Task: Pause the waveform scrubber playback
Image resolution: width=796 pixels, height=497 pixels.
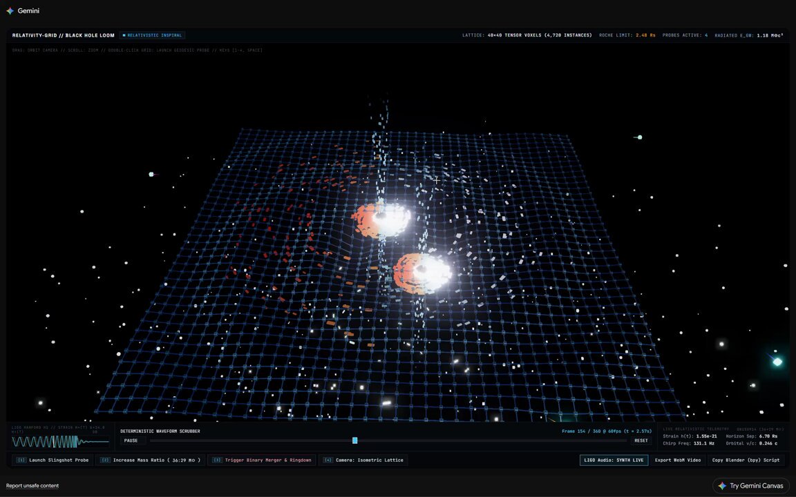Action: coord(131,440)
